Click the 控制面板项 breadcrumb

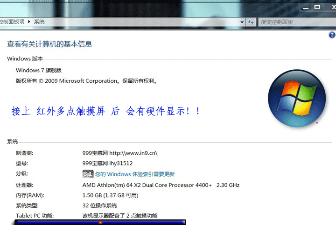click(x=12, y=22)
